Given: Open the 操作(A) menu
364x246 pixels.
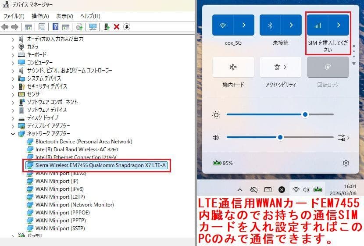Looking at the screenshot, I should (40, 16).
